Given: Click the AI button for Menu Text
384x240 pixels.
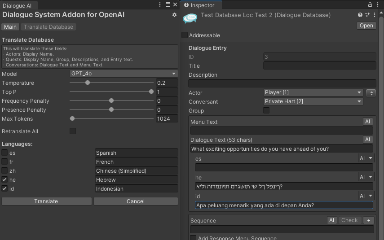Looking at the screenshot, I should pyautogui.click(x=367, y=122).
